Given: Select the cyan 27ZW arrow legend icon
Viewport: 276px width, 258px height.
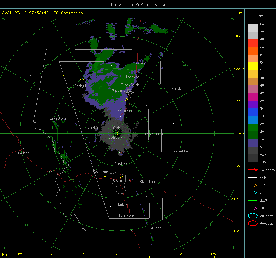Looking at the screenshot, I should click(x=253, y=193).
